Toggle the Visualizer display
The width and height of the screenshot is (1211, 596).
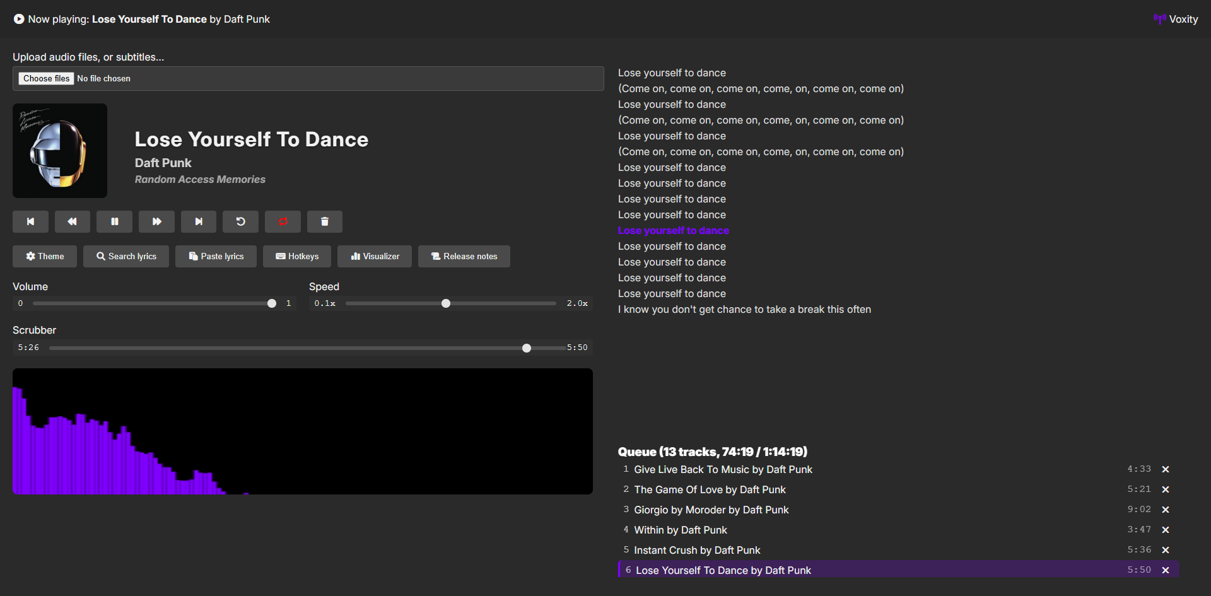(375, 256)
